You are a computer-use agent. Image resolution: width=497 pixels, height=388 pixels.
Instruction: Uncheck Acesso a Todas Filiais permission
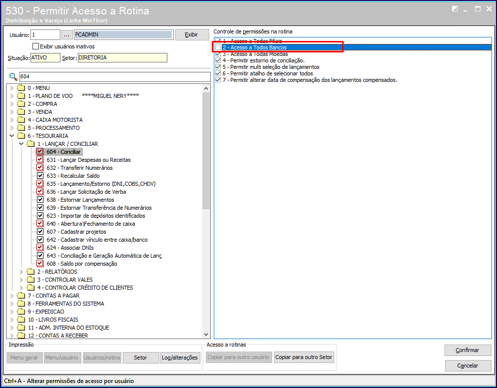point(218,40)
